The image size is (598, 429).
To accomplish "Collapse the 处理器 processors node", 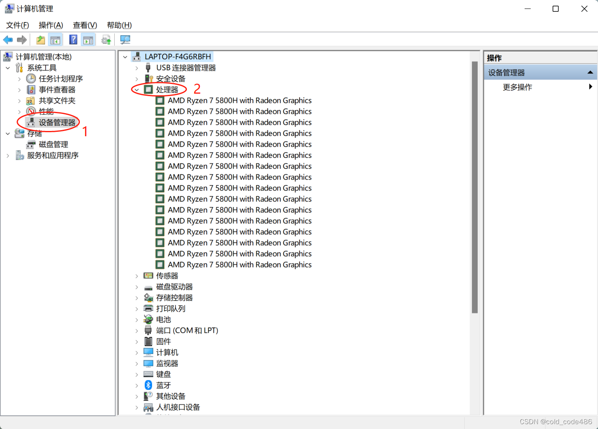I will 137,89.
